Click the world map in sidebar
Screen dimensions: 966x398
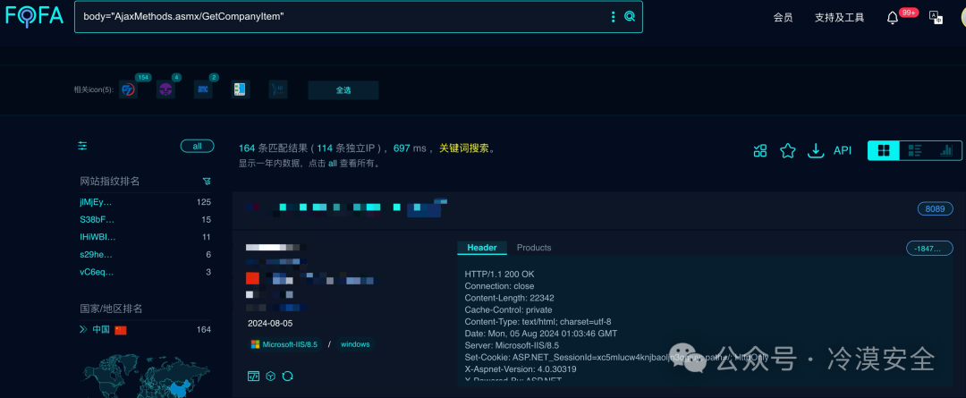[146, 376]
